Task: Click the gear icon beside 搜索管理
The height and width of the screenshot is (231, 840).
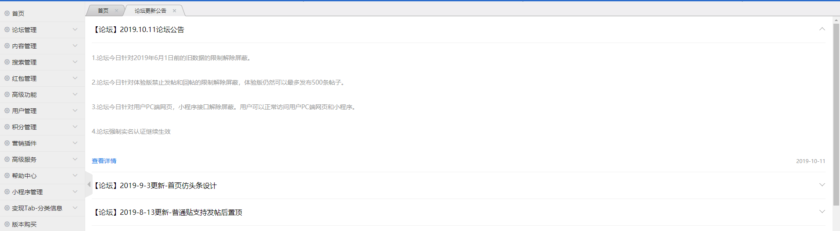Action: (7, 62)
